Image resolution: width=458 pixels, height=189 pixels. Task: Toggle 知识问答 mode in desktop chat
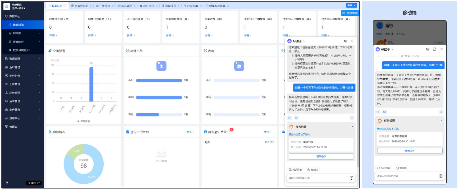click(x=295, y=170)
